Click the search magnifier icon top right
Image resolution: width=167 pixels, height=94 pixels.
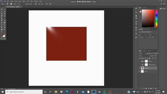(x=161, y=4)
